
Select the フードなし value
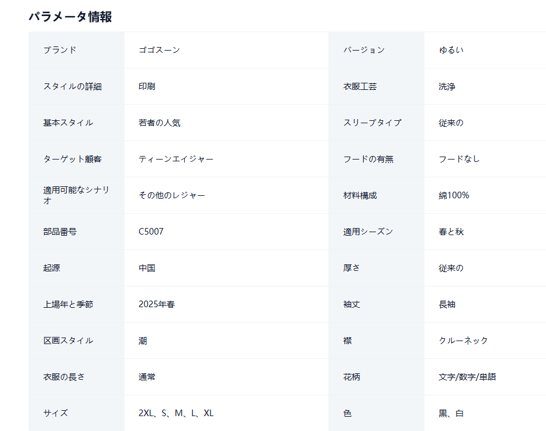pyautogui.click(x=459, y=159)
